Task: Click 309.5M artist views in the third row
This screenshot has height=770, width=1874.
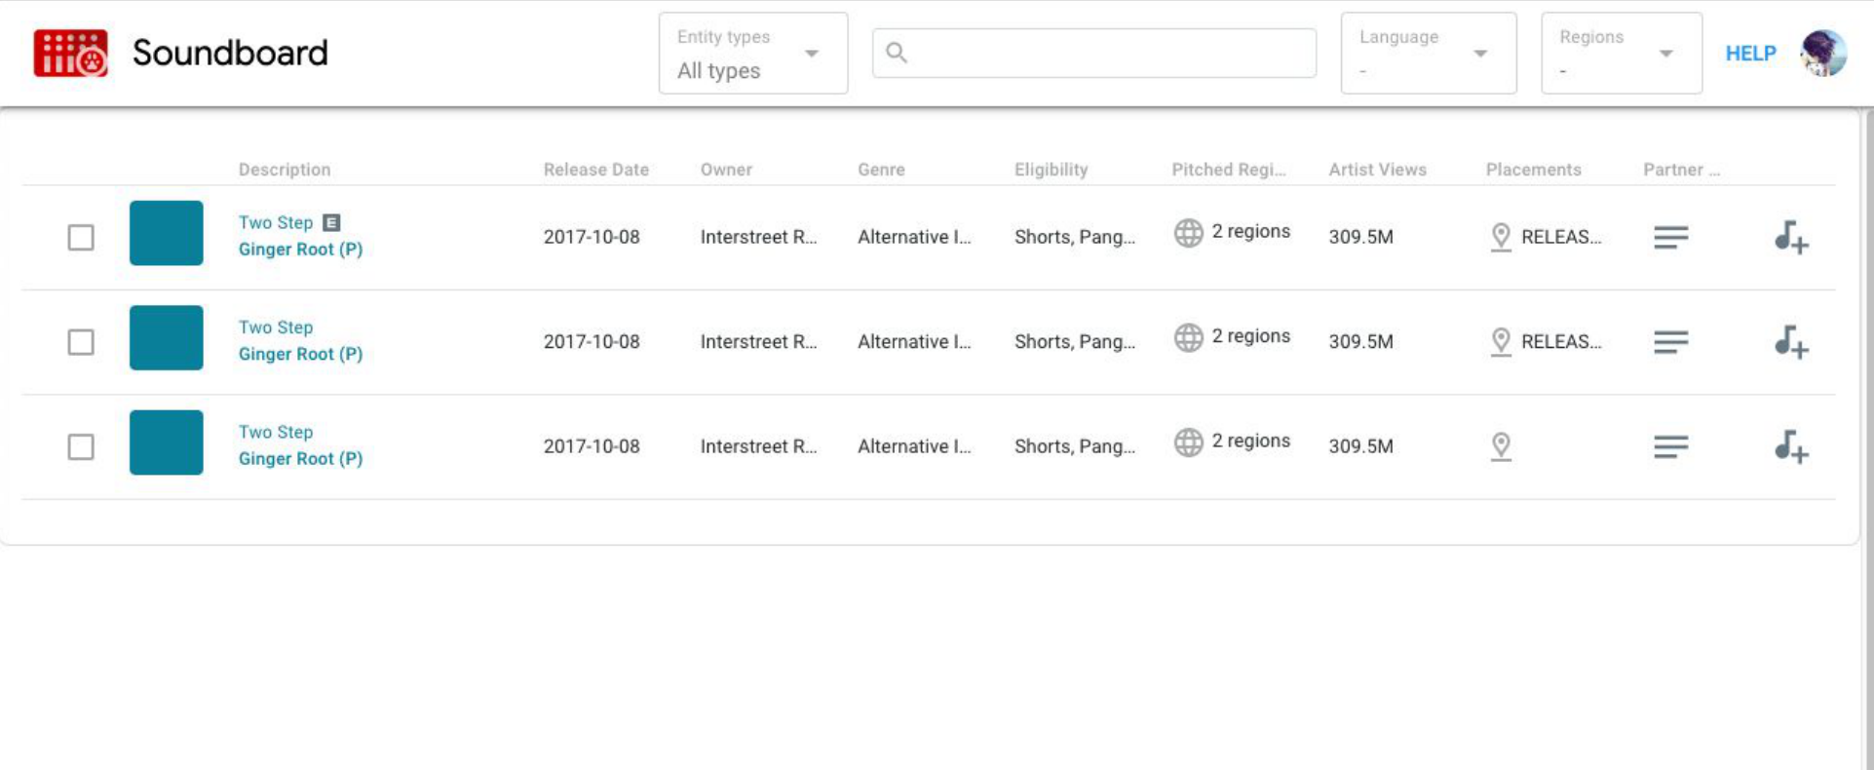Action: (x=1360, y=446)
